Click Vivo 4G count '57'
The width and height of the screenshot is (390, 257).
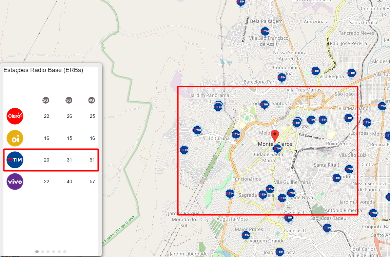tap(92, 181)
